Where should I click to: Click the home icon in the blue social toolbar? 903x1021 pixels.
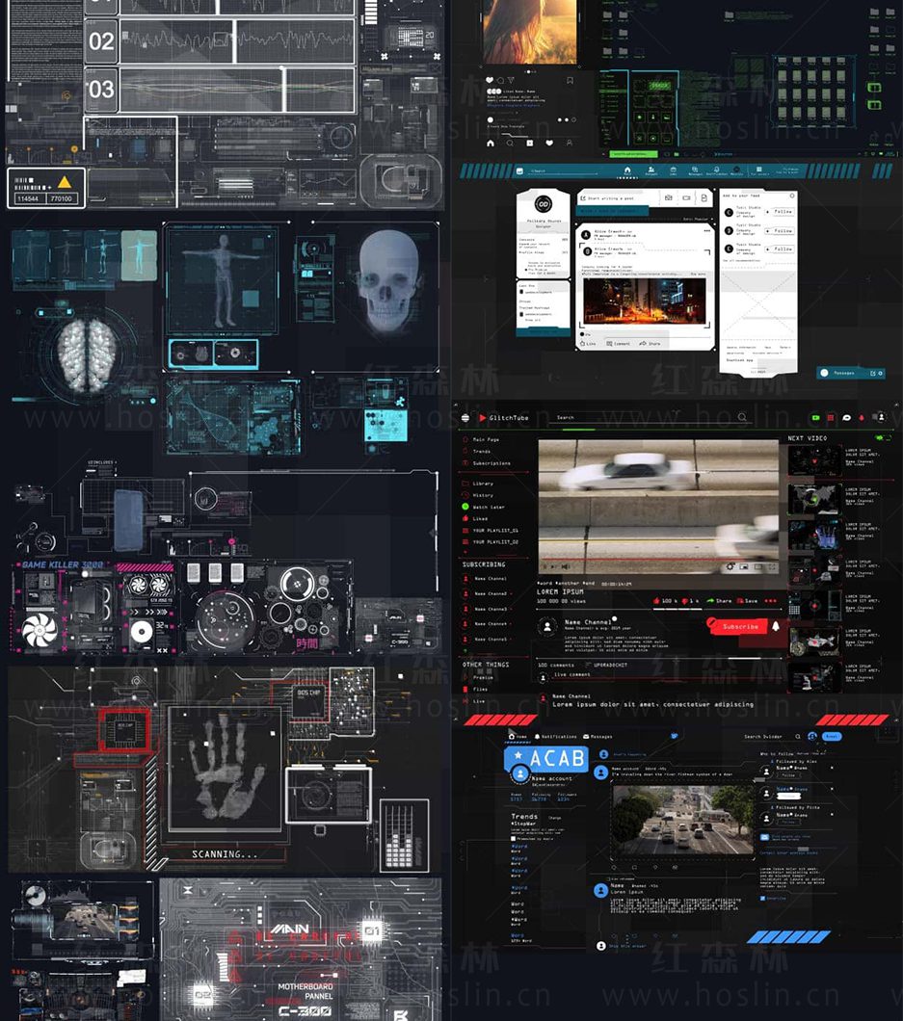[x=627, y=170]
